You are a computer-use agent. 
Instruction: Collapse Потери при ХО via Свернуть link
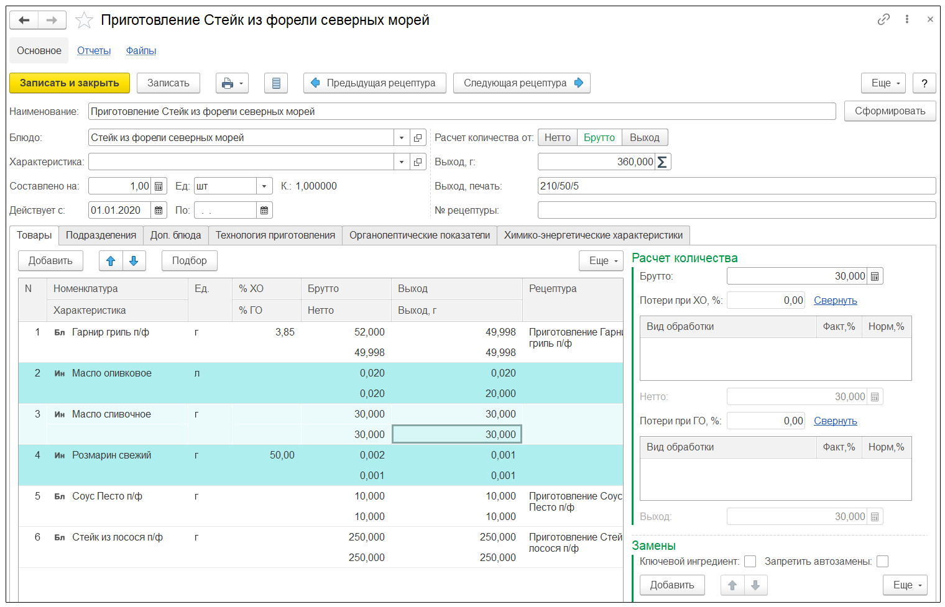(835, 301)
